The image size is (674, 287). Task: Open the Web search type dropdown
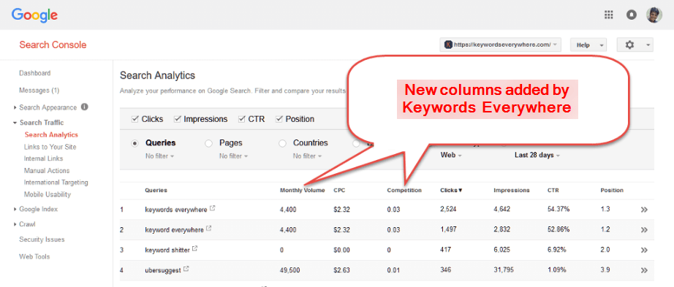451,155
